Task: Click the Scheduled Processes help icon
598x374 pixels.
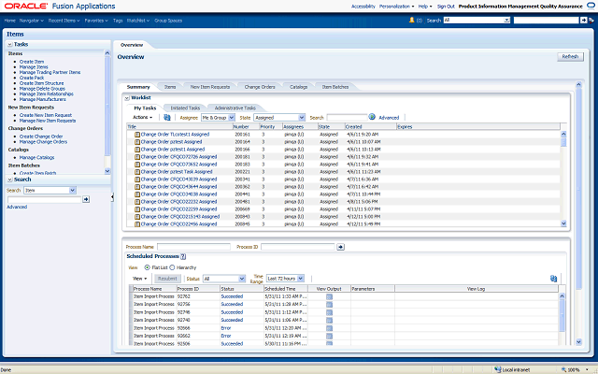Action: [185, 255]
